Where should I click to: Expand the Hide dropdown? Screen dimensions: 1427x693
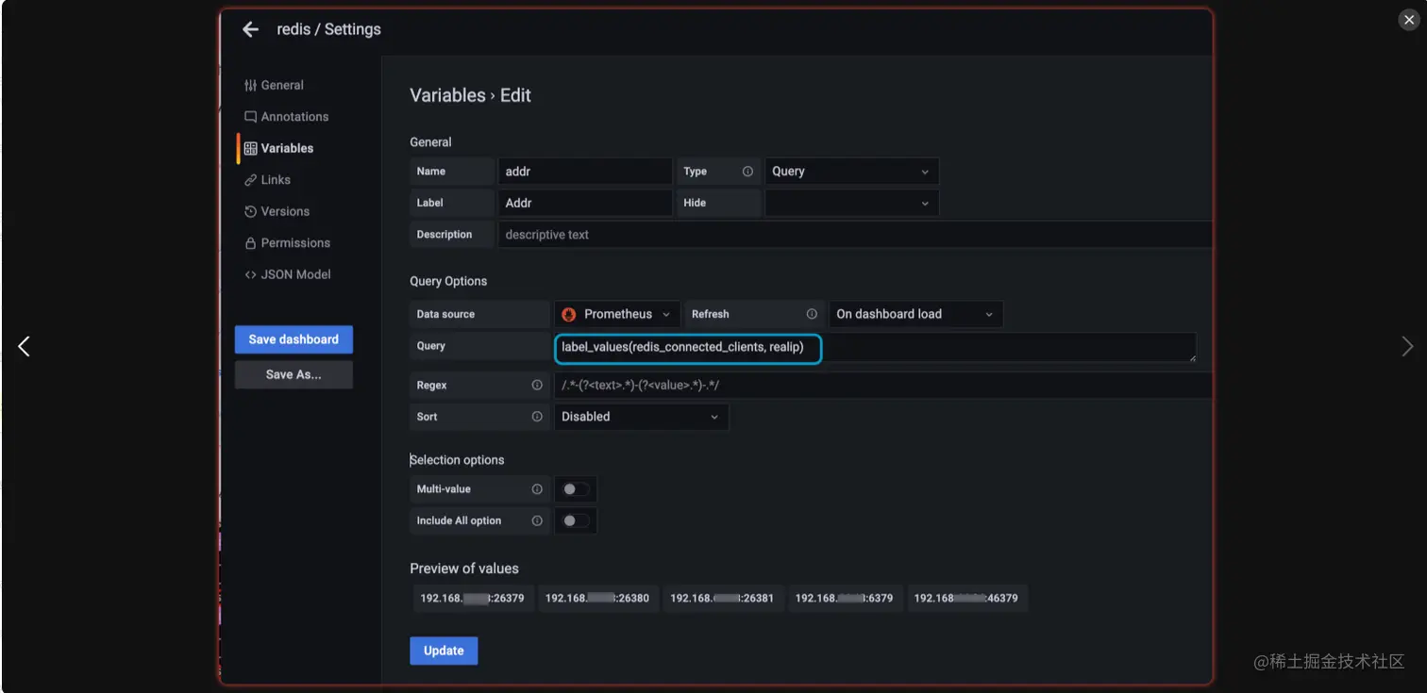851,203
